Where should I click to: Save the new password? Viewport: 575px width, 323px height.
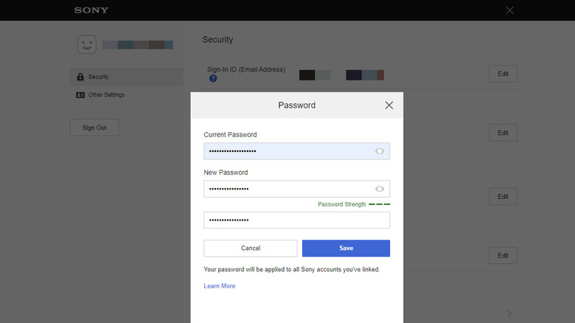coord(346,249)
